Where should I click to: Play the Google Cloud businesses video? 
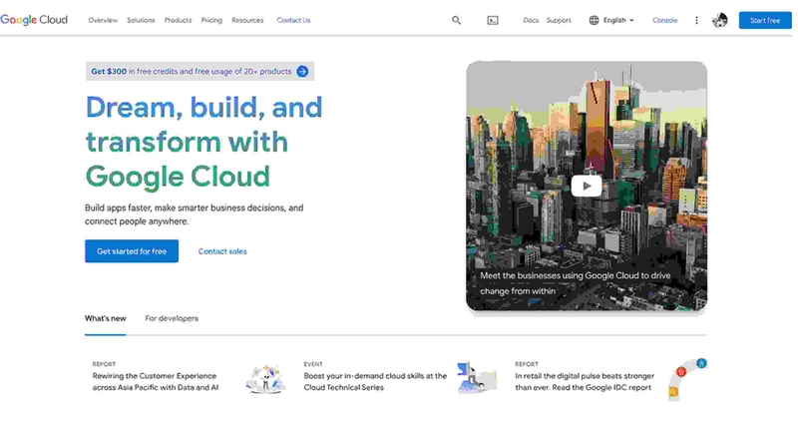coord(587,186)
